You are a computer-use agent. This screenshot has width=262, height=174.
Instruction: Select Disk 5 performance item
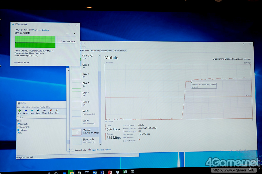[85, 103]
